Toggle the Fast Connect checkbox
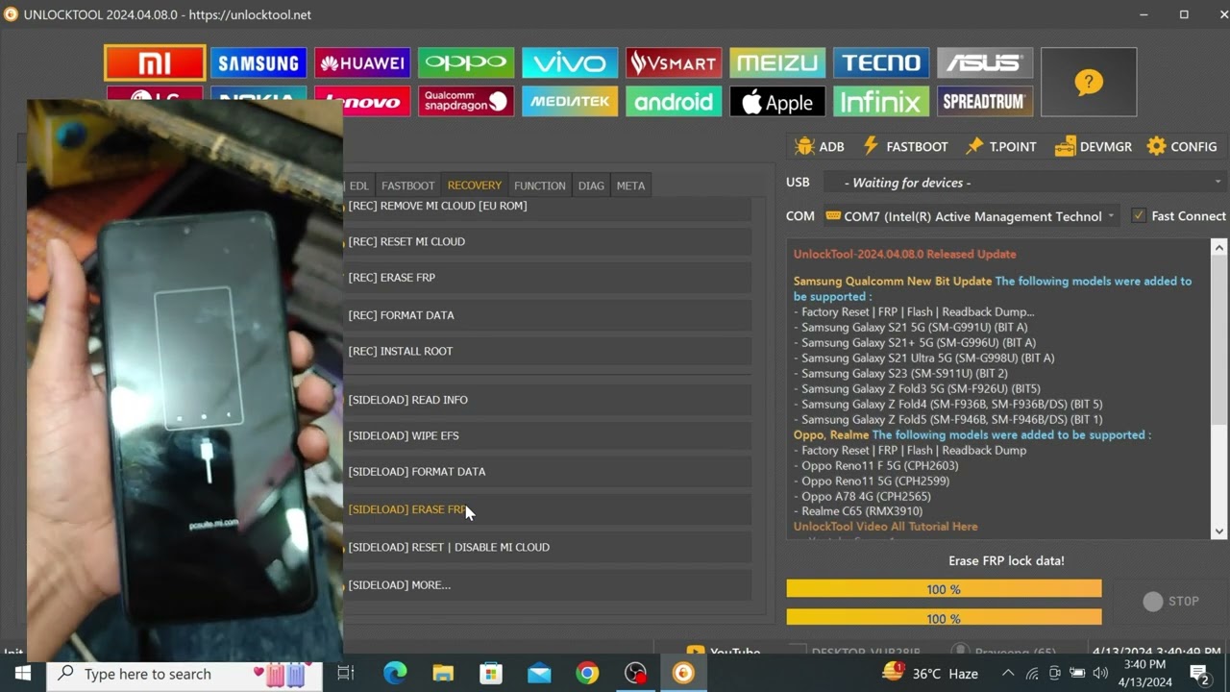This screenshot has height=692, width=1230. [x=1139, y=216]
